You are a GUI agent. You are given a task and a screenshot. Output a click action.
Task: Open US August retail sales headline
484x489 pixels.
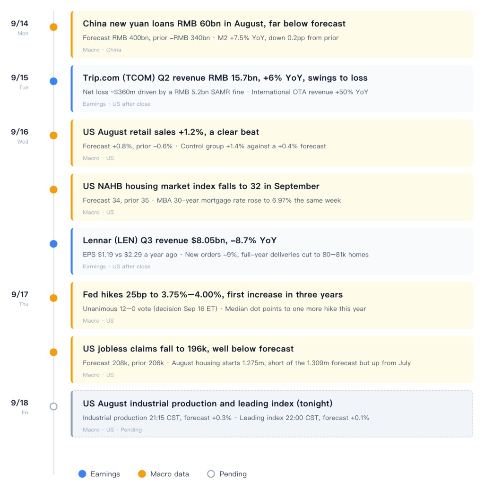171,132
